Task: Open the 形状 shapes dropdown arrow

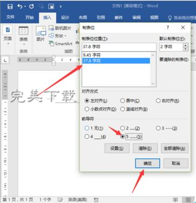Action: point(66,36)
